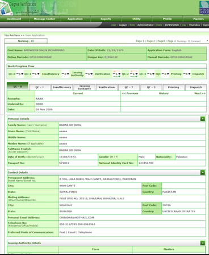Open the Utility menu
This screenshot has height=255, width=209.
tap(136, 19)
